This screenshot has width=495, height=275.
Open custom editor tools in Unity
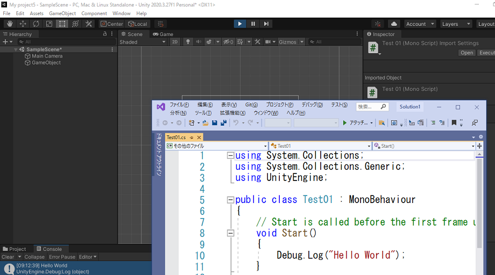click(x=89, y=24)
